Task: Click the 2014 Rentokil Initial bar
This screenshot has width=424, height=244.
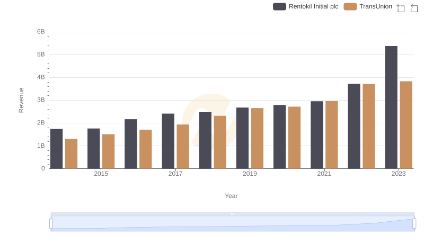Action: click(57, 149)
